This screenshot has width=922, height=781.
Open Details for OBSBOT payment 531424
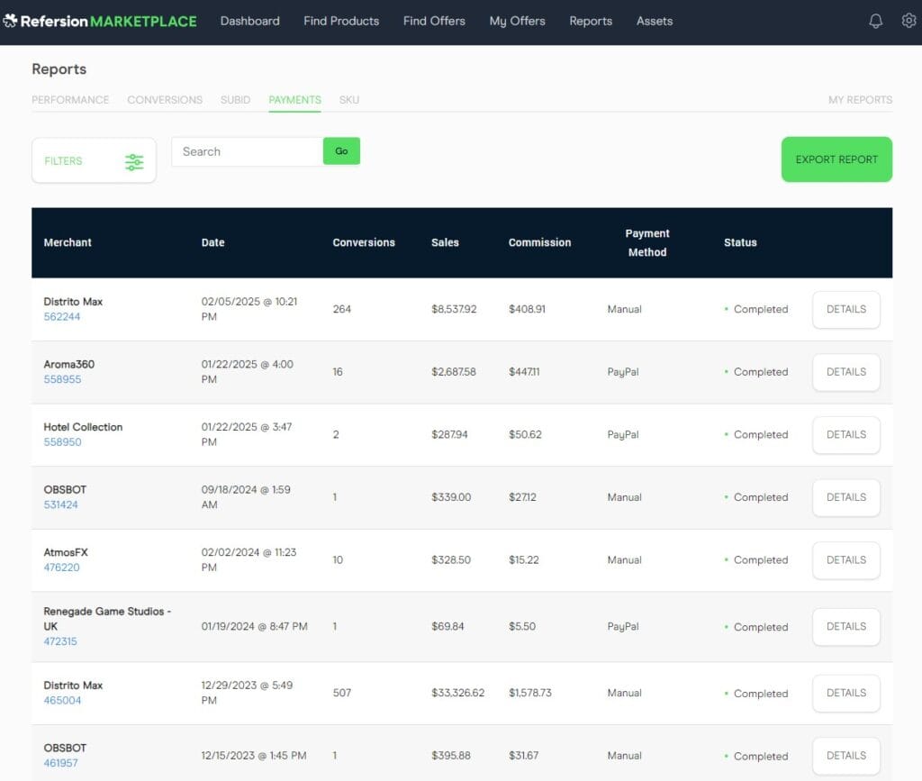pos(846,497)
